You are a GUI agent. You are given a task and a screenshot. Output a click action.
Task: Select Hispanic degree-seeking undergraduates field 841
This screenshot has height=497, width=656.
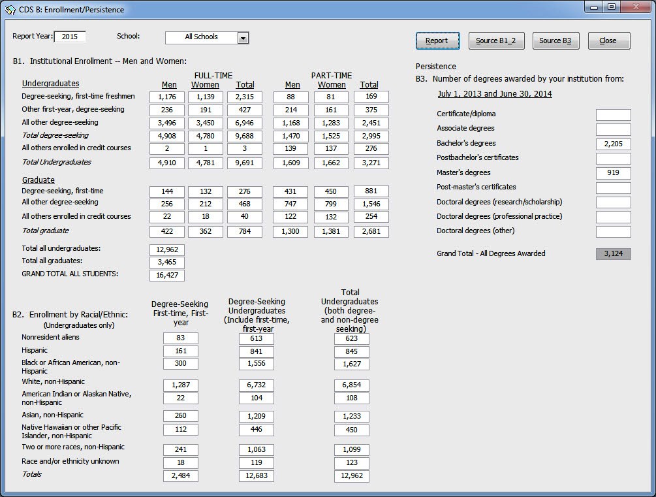(257, 352)
